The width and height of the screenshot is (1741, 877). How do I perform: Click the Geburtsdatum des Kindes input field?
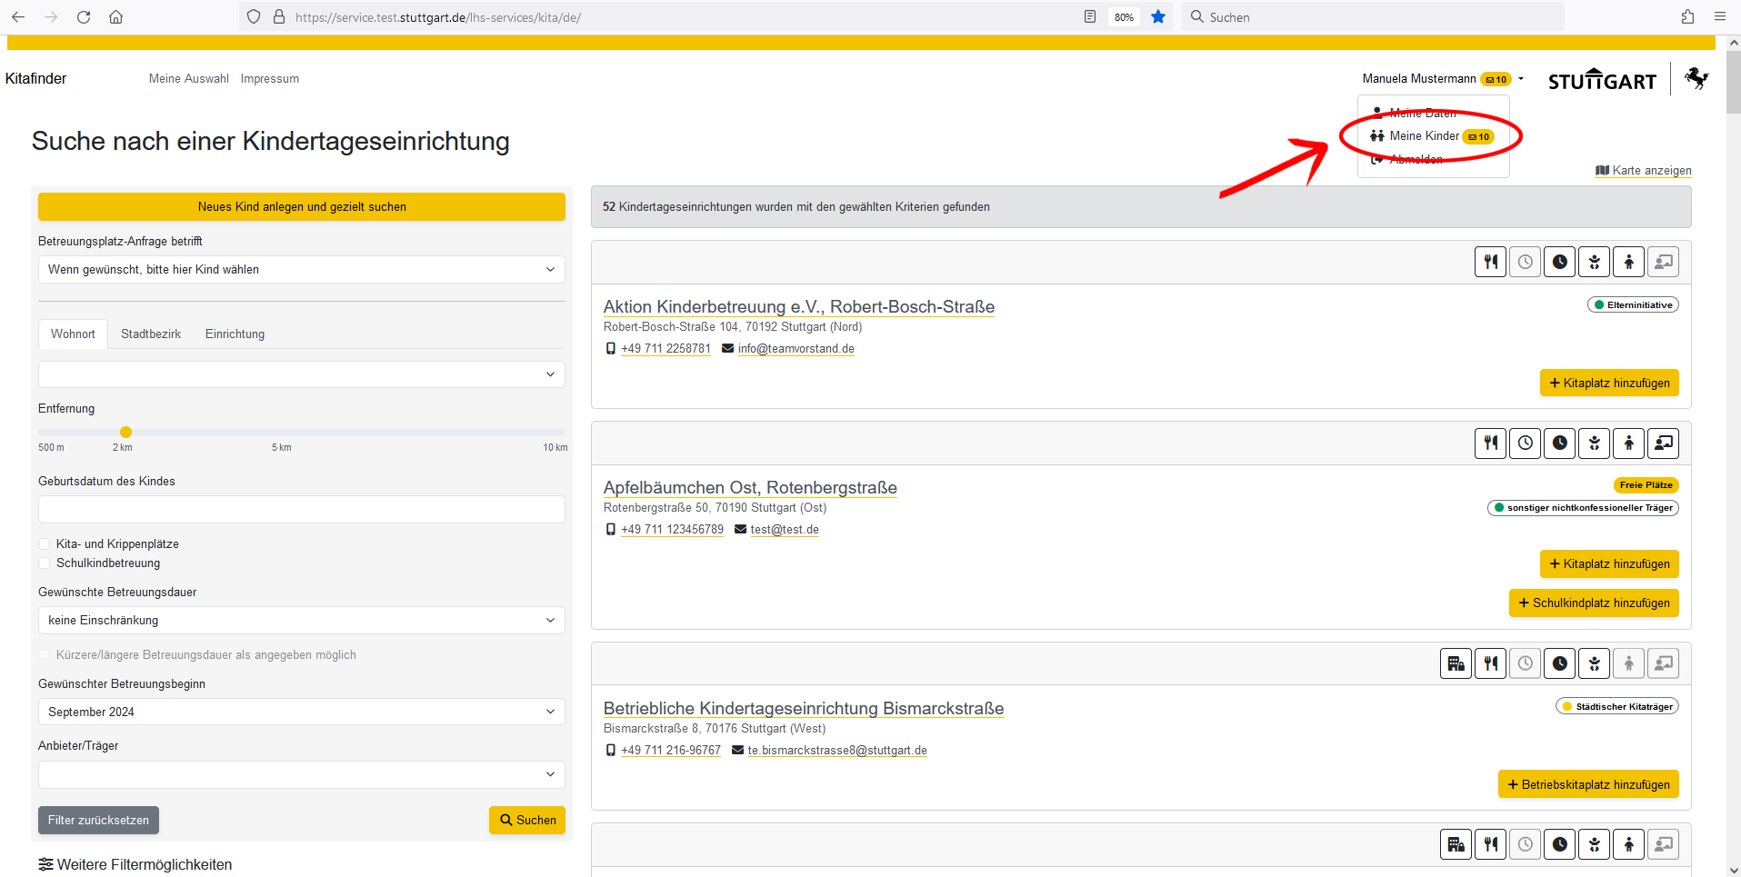[x=301, y=510]
